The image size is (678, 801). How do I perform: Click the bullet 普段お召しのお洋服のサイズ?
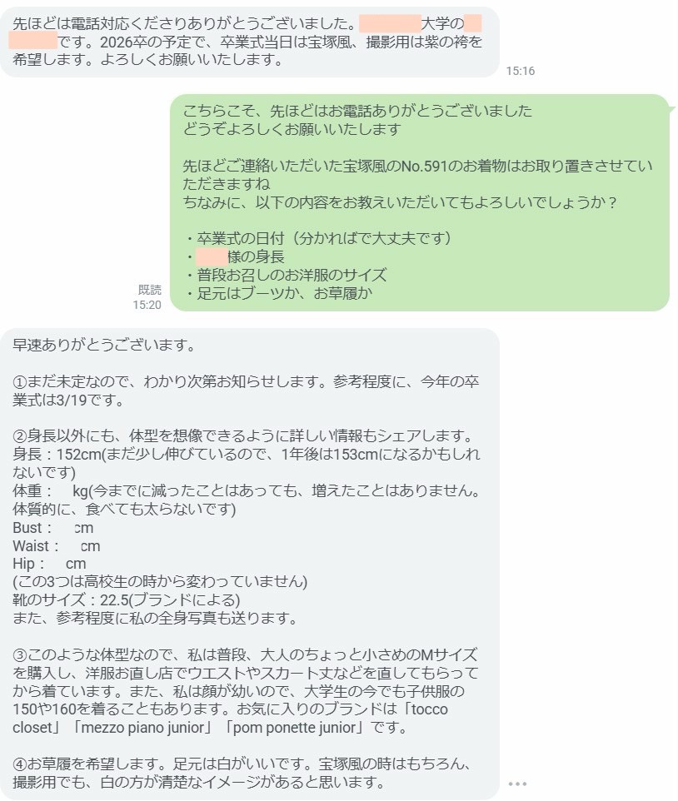[285, 275]
